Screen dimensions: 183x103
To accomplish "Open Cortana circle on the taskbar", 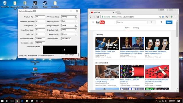I will pyautogui.click(x=7, y=101).
